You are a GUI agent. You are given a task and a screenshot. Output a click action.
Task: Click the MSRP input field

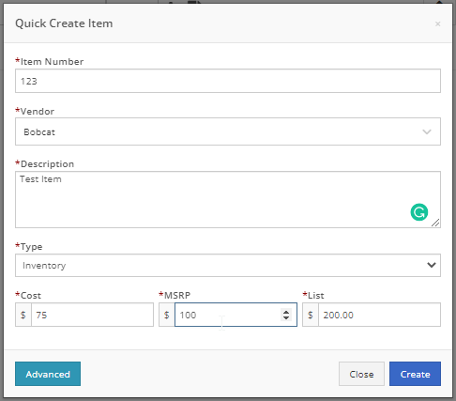pos(236,315)
